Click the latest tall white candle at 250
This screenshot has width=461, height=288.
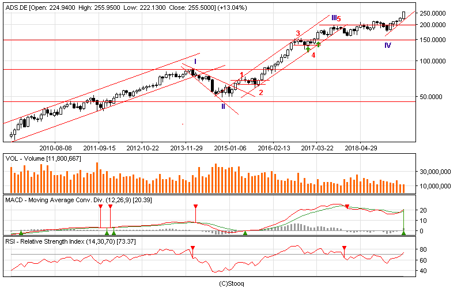tap(404, 16)
